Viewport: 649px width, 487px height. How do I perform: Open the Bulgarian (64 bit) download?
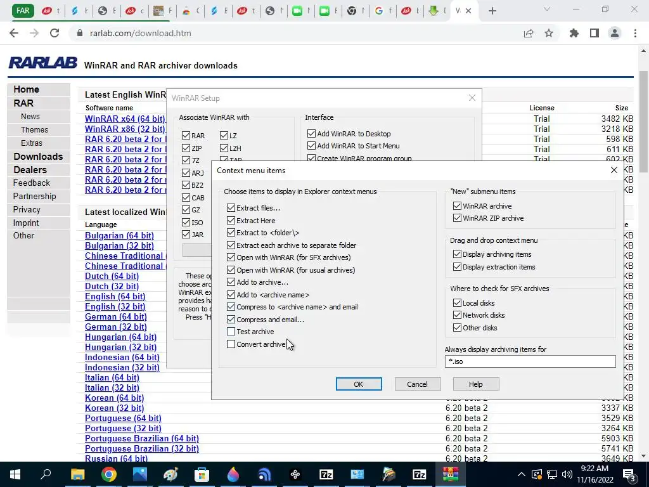[x=119, y=235]
